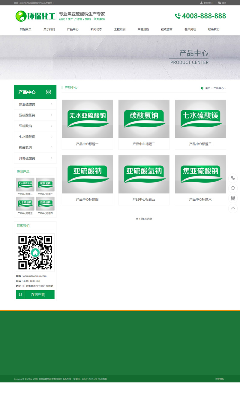
Task: Switch to the 工程案例 navigation tab
Action: (120, 29)
